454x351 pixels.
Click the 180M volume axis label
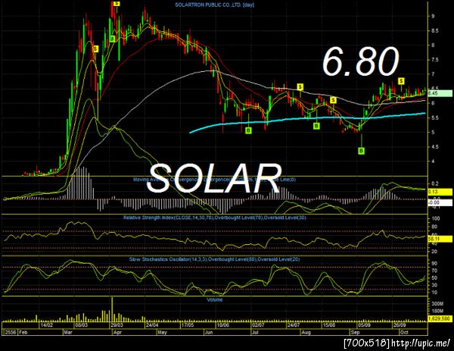[x=437, y=311]
